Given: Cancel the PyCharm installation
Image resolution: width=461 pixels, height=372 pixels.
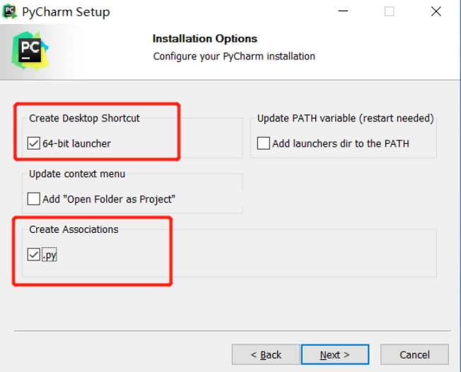Looking at the screenshot, I should [x=414, y=354].
